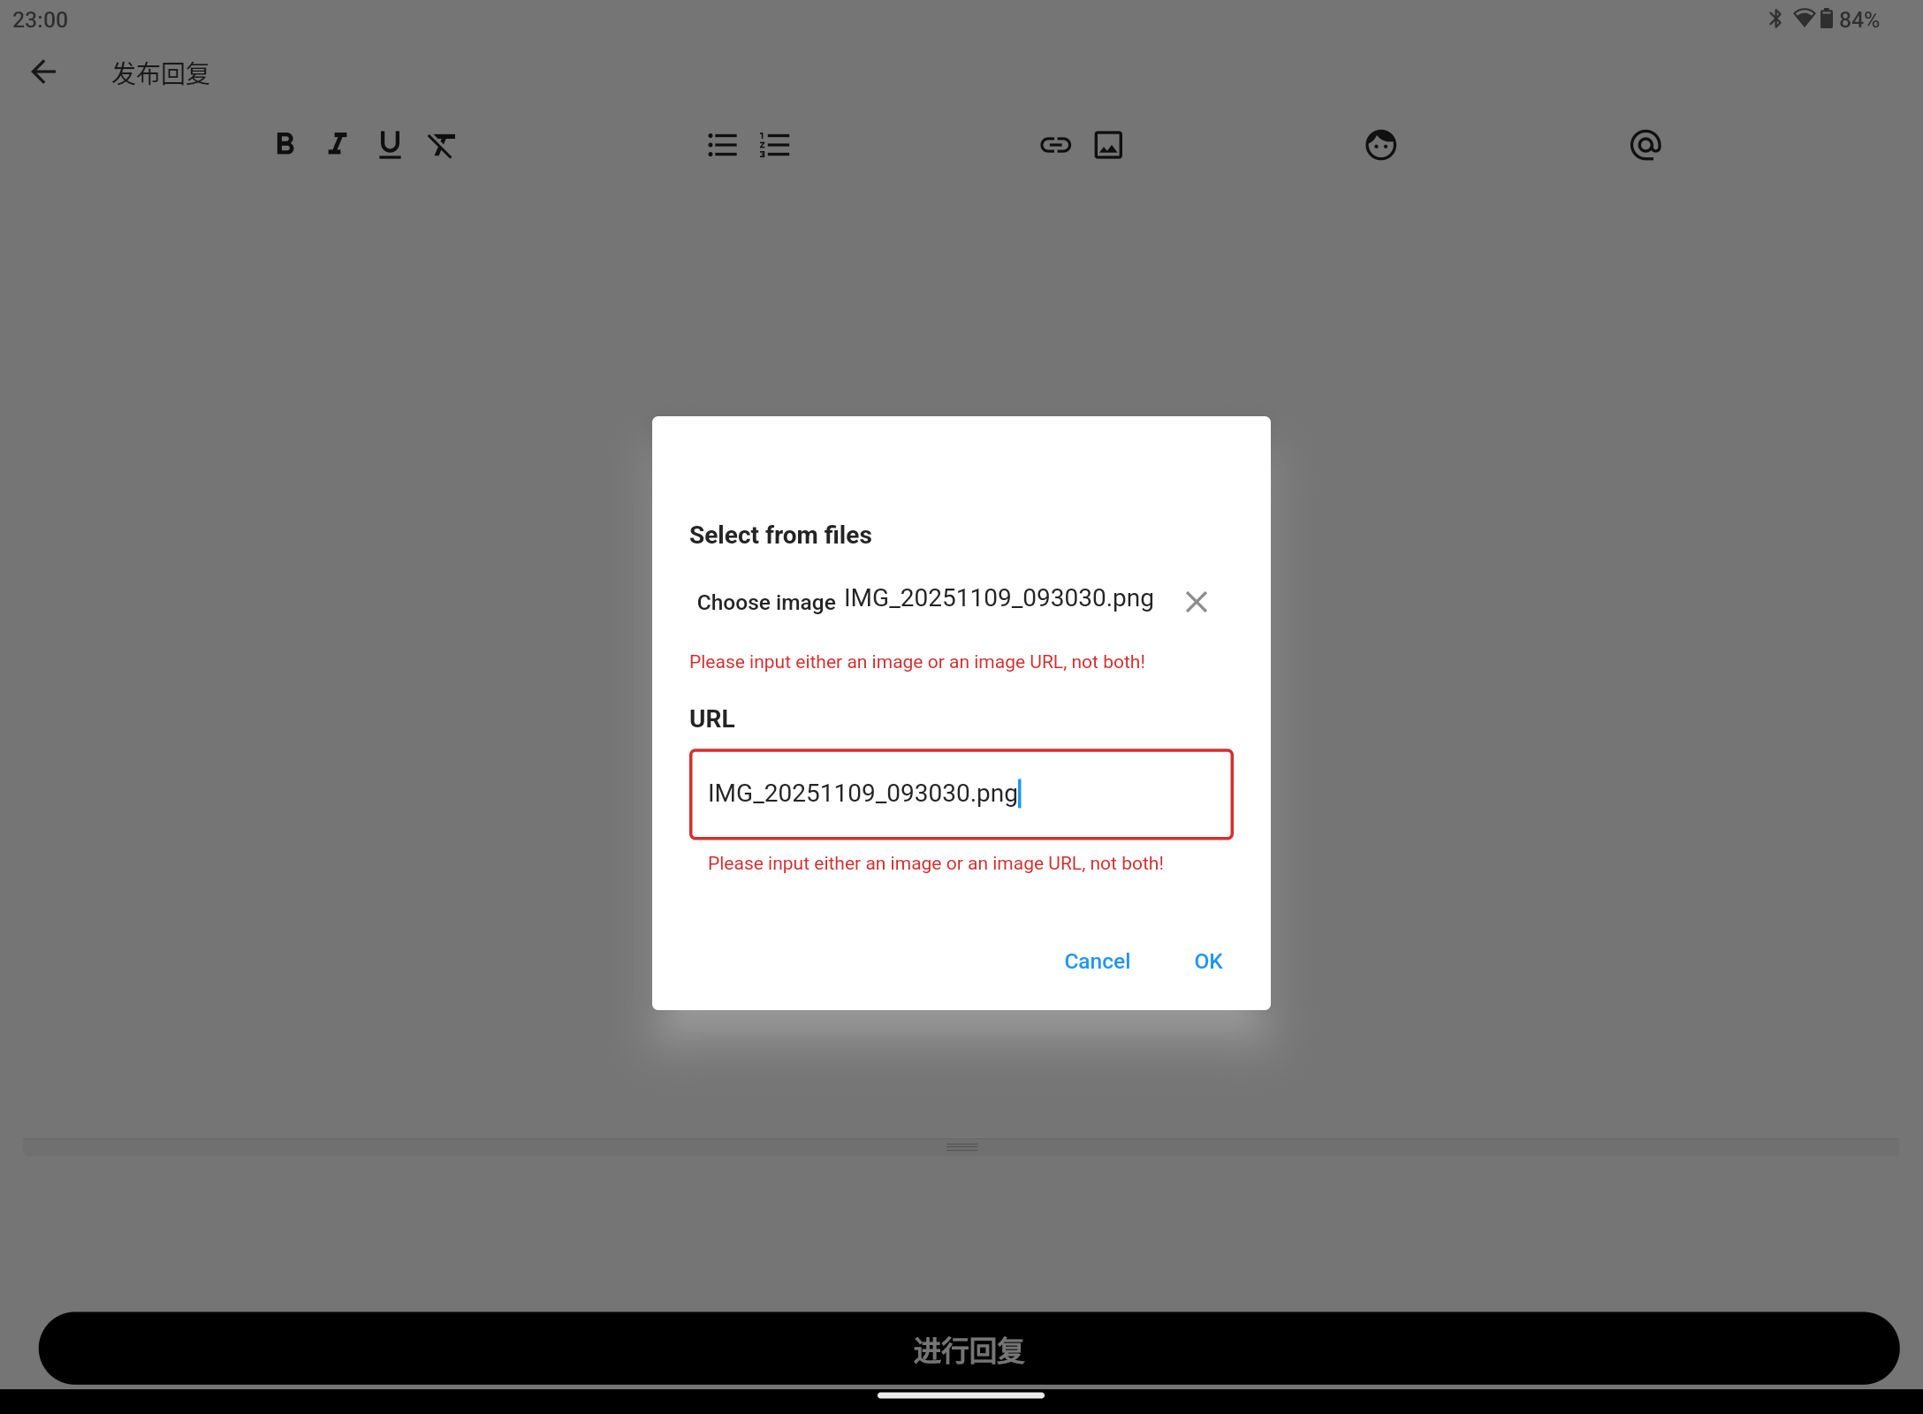Click Choose image to pick a file
The height and width of the screenshot is (1414, 1923).
click(765, 602)
